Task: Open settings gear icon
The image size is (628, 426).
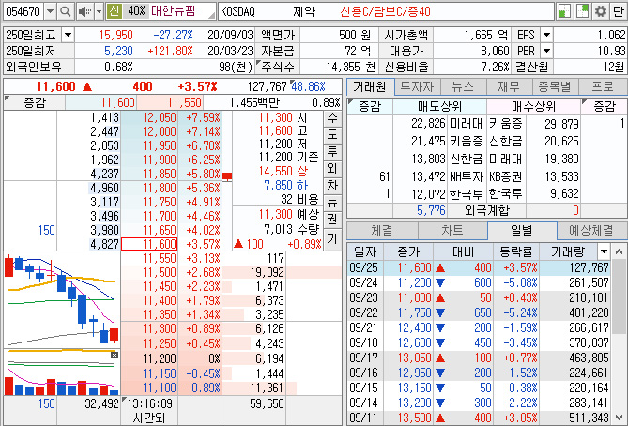Action: 601,11
